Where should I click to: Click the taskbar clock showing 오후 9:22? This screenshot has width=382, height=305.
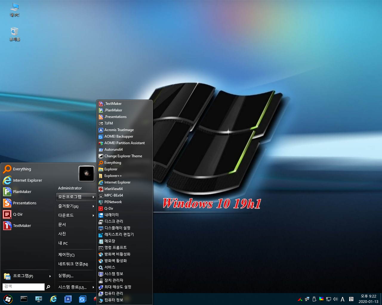[x=368, y=299]
